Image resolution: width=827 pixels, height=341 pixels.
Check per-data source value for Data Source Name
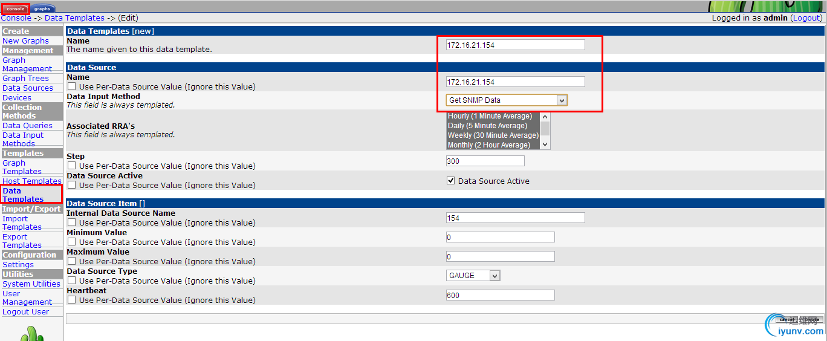[72, 87]
